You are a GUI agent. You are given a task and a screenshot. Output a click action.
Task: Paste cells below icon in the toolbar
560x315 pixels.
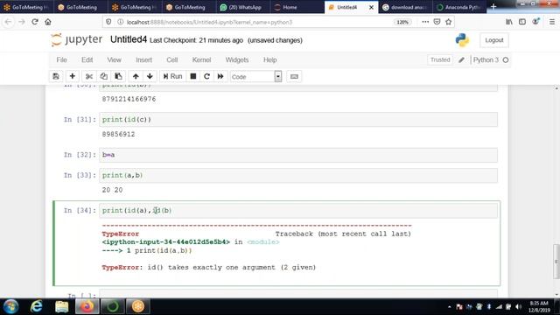(118, 76)
